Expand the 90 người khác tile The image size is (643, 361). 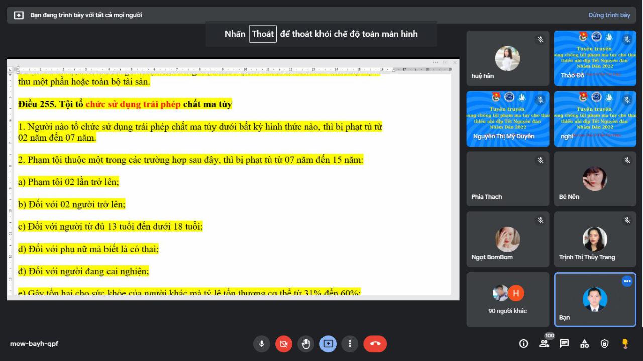point(507,300)
